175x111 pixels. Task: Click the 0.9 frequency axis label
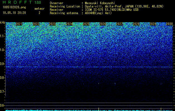(2, 64)
